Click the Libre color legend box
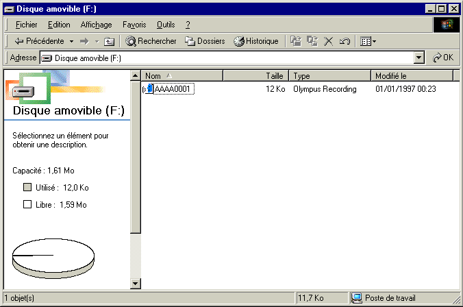Screen dimensions: 463x307 coord(27,204)
